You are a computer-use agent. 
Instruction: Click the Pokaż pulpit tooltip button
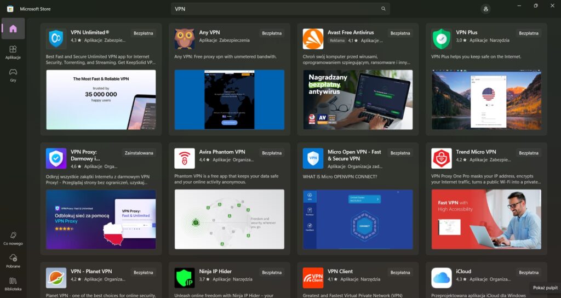(545, 288)
